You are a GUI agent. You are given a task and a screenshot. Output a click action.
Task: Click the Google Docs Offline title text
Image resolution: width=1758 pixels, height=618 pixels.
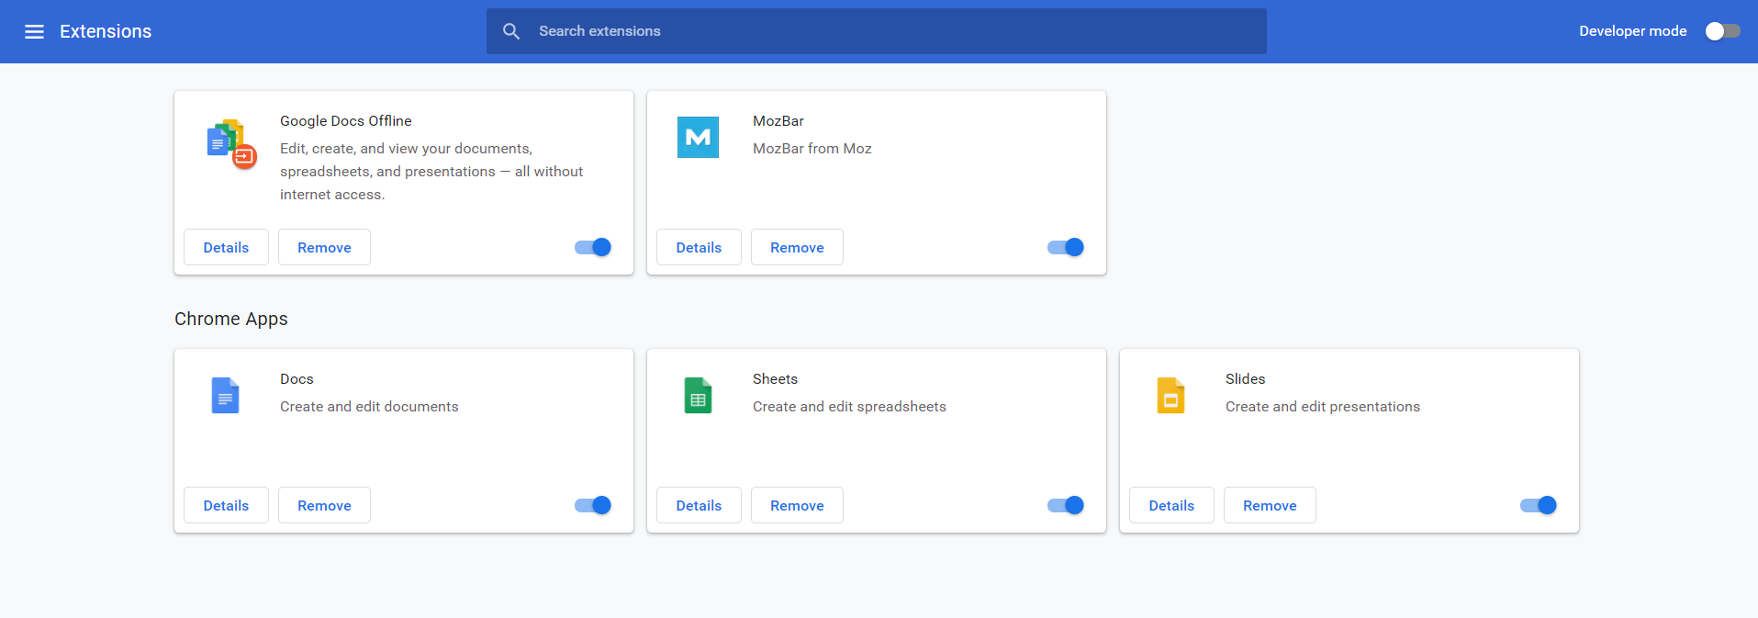pos(346,121)
